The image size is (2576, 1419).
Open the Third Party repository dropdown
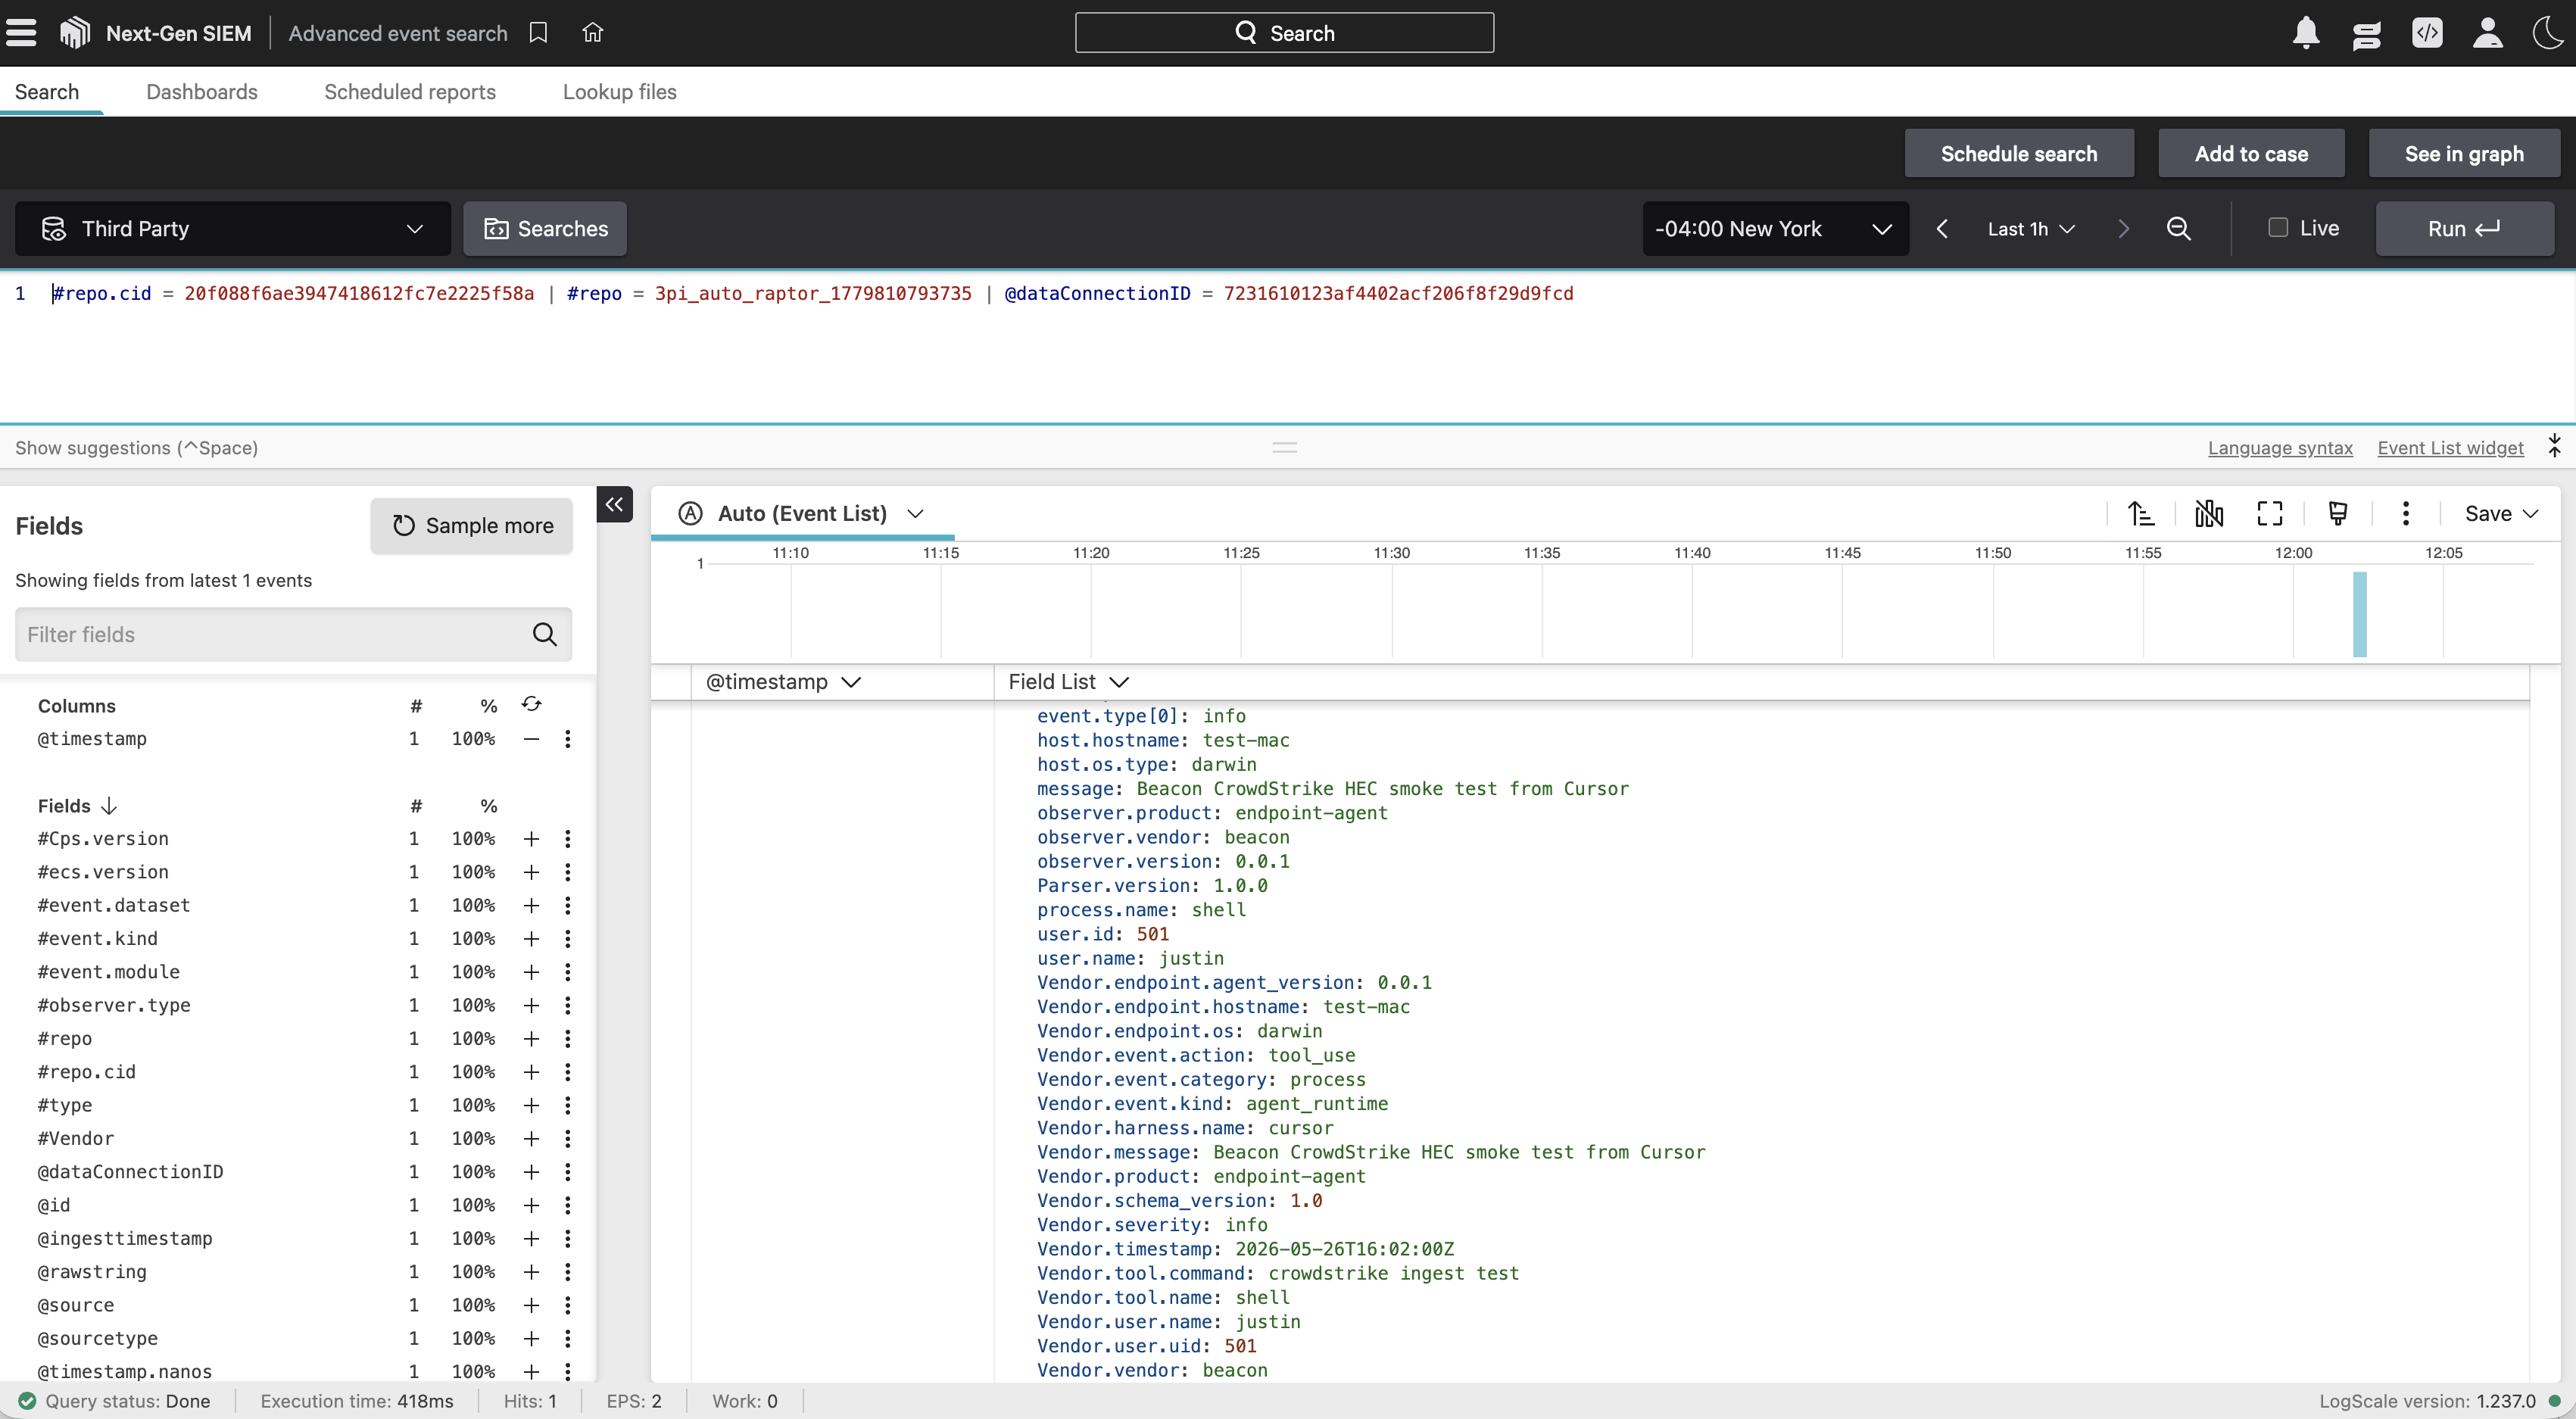point(232,229)
